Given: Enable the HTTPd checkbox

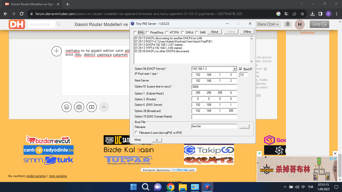Looking at the screenshot, I should pyautogui.click(x=167, y=32).
